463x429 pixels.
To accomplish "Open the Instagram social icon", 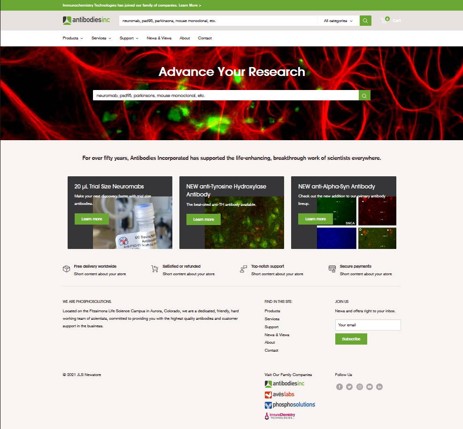I will click(x=359, y=387).
